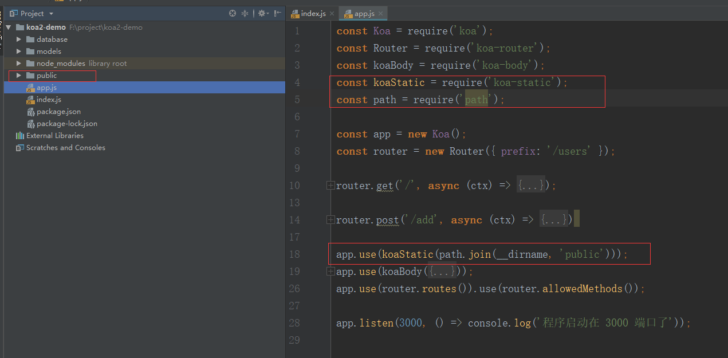
Task: Select package-lock.json in the project tree
Action: 67,124
